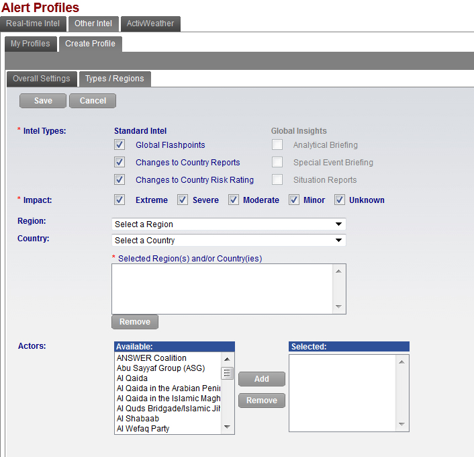Toggle Changes to Country Reports checkbox

pyautogui.click(x=120, y=162)
